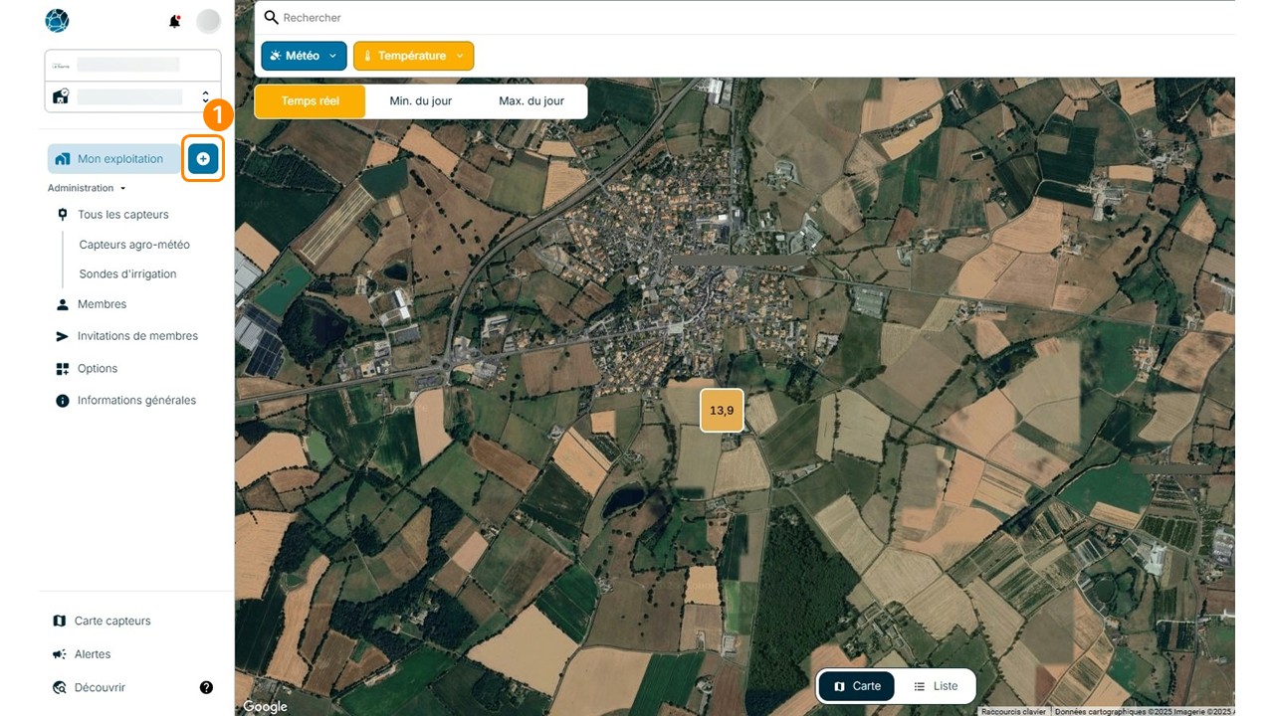The width and height of the screenshot is (1274, 716).
Task: Open the help question mark icon
Action: (x=206, y=687)
